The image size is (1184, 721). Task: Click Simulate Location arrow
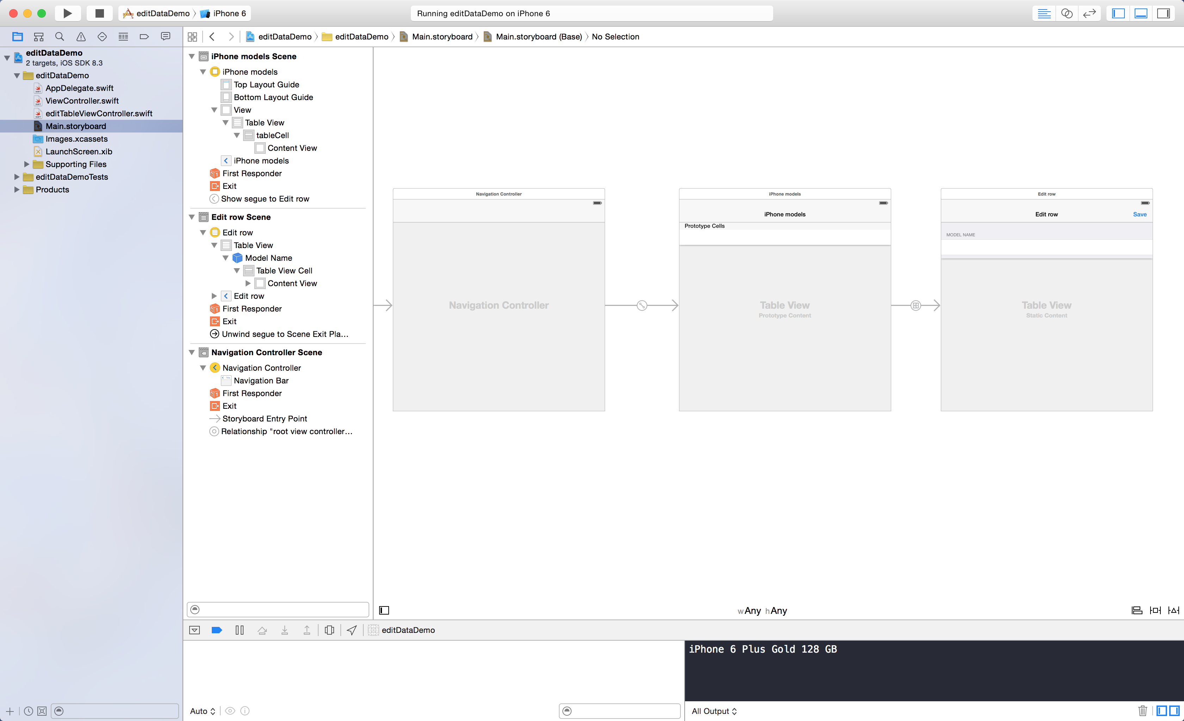coord(352,630)
